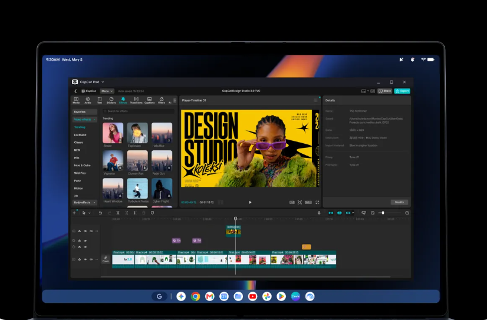
Task: Click the undo arrow in the timeline toolbar
Action: click(100, 213)
